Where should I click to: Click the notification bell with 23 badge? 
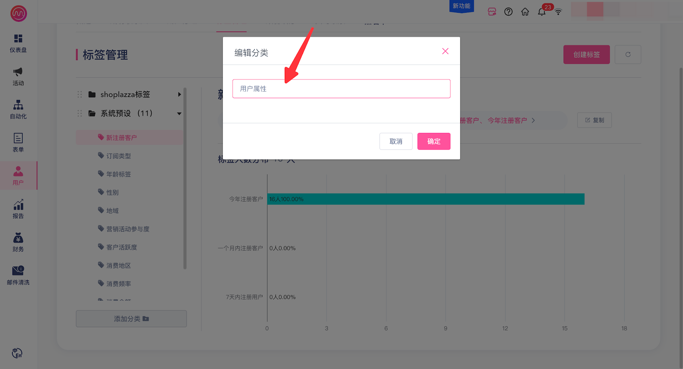click(542, 12)
